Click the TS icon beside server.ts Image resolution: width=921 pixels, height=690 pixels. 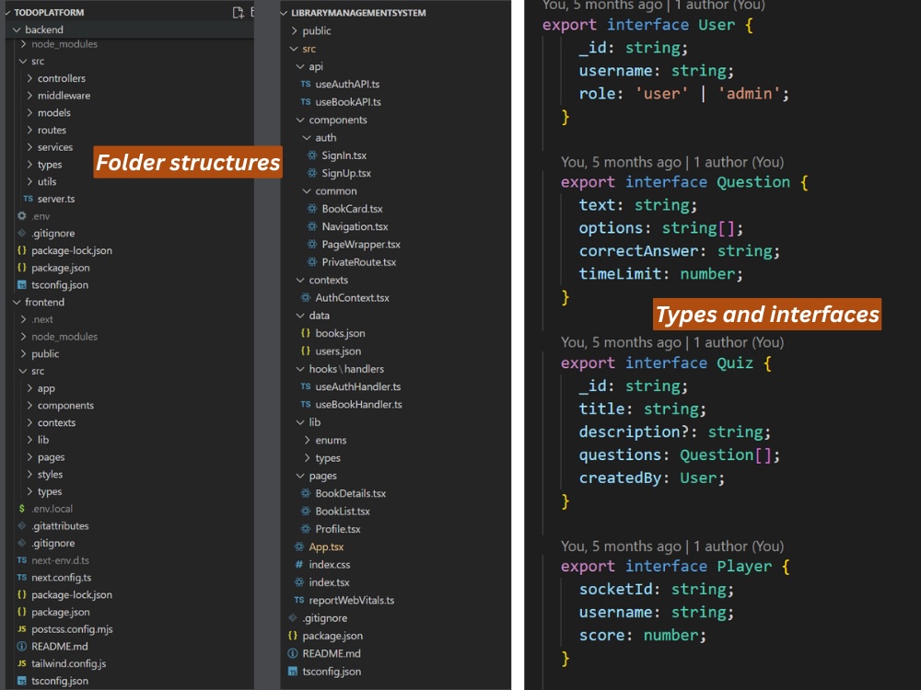pos(29,199)
